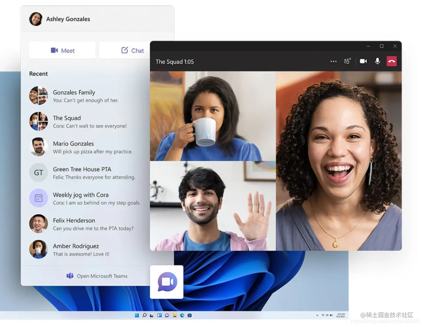
Task: Minimize The Squad call window
Action: (368, 46)
